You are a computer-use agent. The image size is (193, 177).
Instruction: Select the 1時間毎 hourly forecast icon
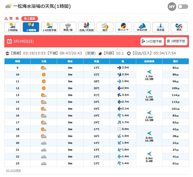tap(31, 27)
